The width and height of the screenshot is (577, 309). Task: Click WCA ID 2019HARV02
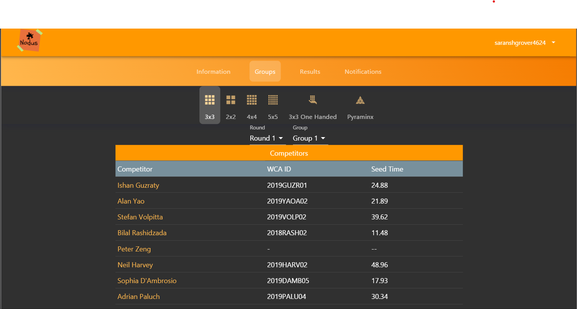287,265
